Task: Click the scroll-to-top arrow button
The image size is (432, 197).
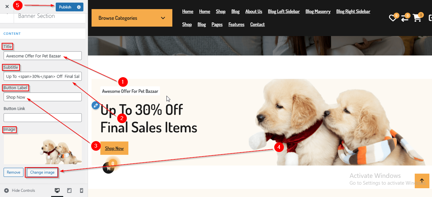Action: click(422, 181)
